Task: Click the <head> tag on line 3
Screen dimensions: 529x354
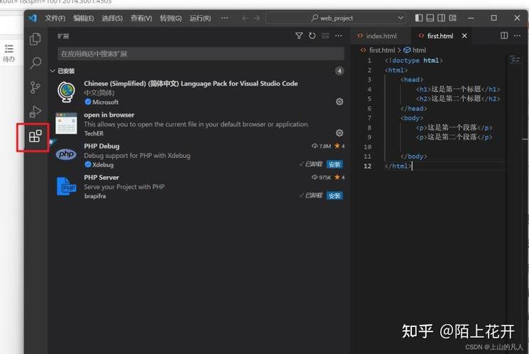Action: 411,80
